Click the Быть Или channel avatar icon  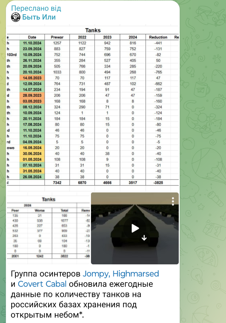[x=15, y=17]
